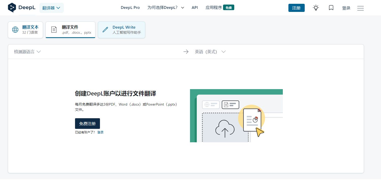
Task: Open API menu item
Action: tap(195, 8)
